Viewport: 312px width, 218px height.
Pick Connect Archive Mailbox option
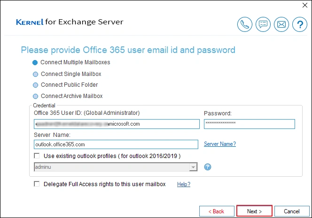(35, 96)
